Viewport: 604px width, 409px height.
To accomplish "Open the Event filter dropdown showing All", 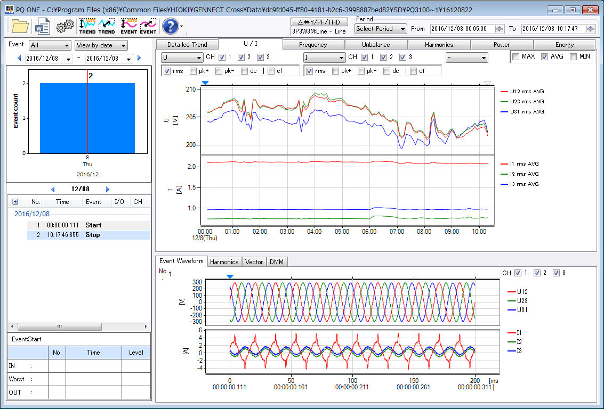I will [x=50, y=45].
